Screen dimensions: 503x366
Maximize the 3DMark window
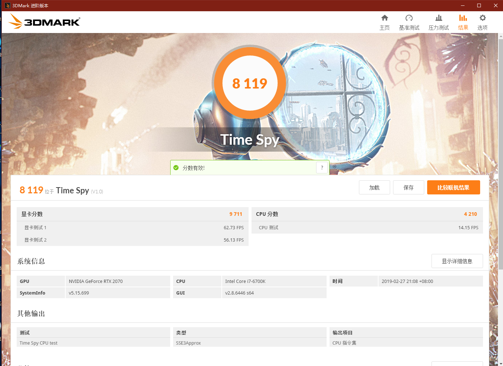(479, 5)
